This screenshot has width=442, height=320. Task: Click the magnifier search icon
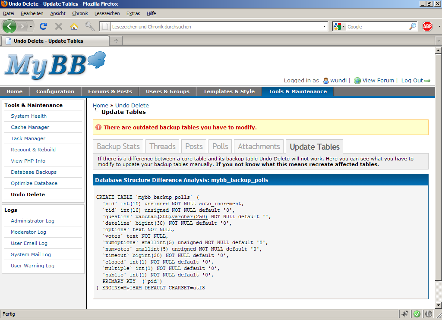[x=413, y=26]
